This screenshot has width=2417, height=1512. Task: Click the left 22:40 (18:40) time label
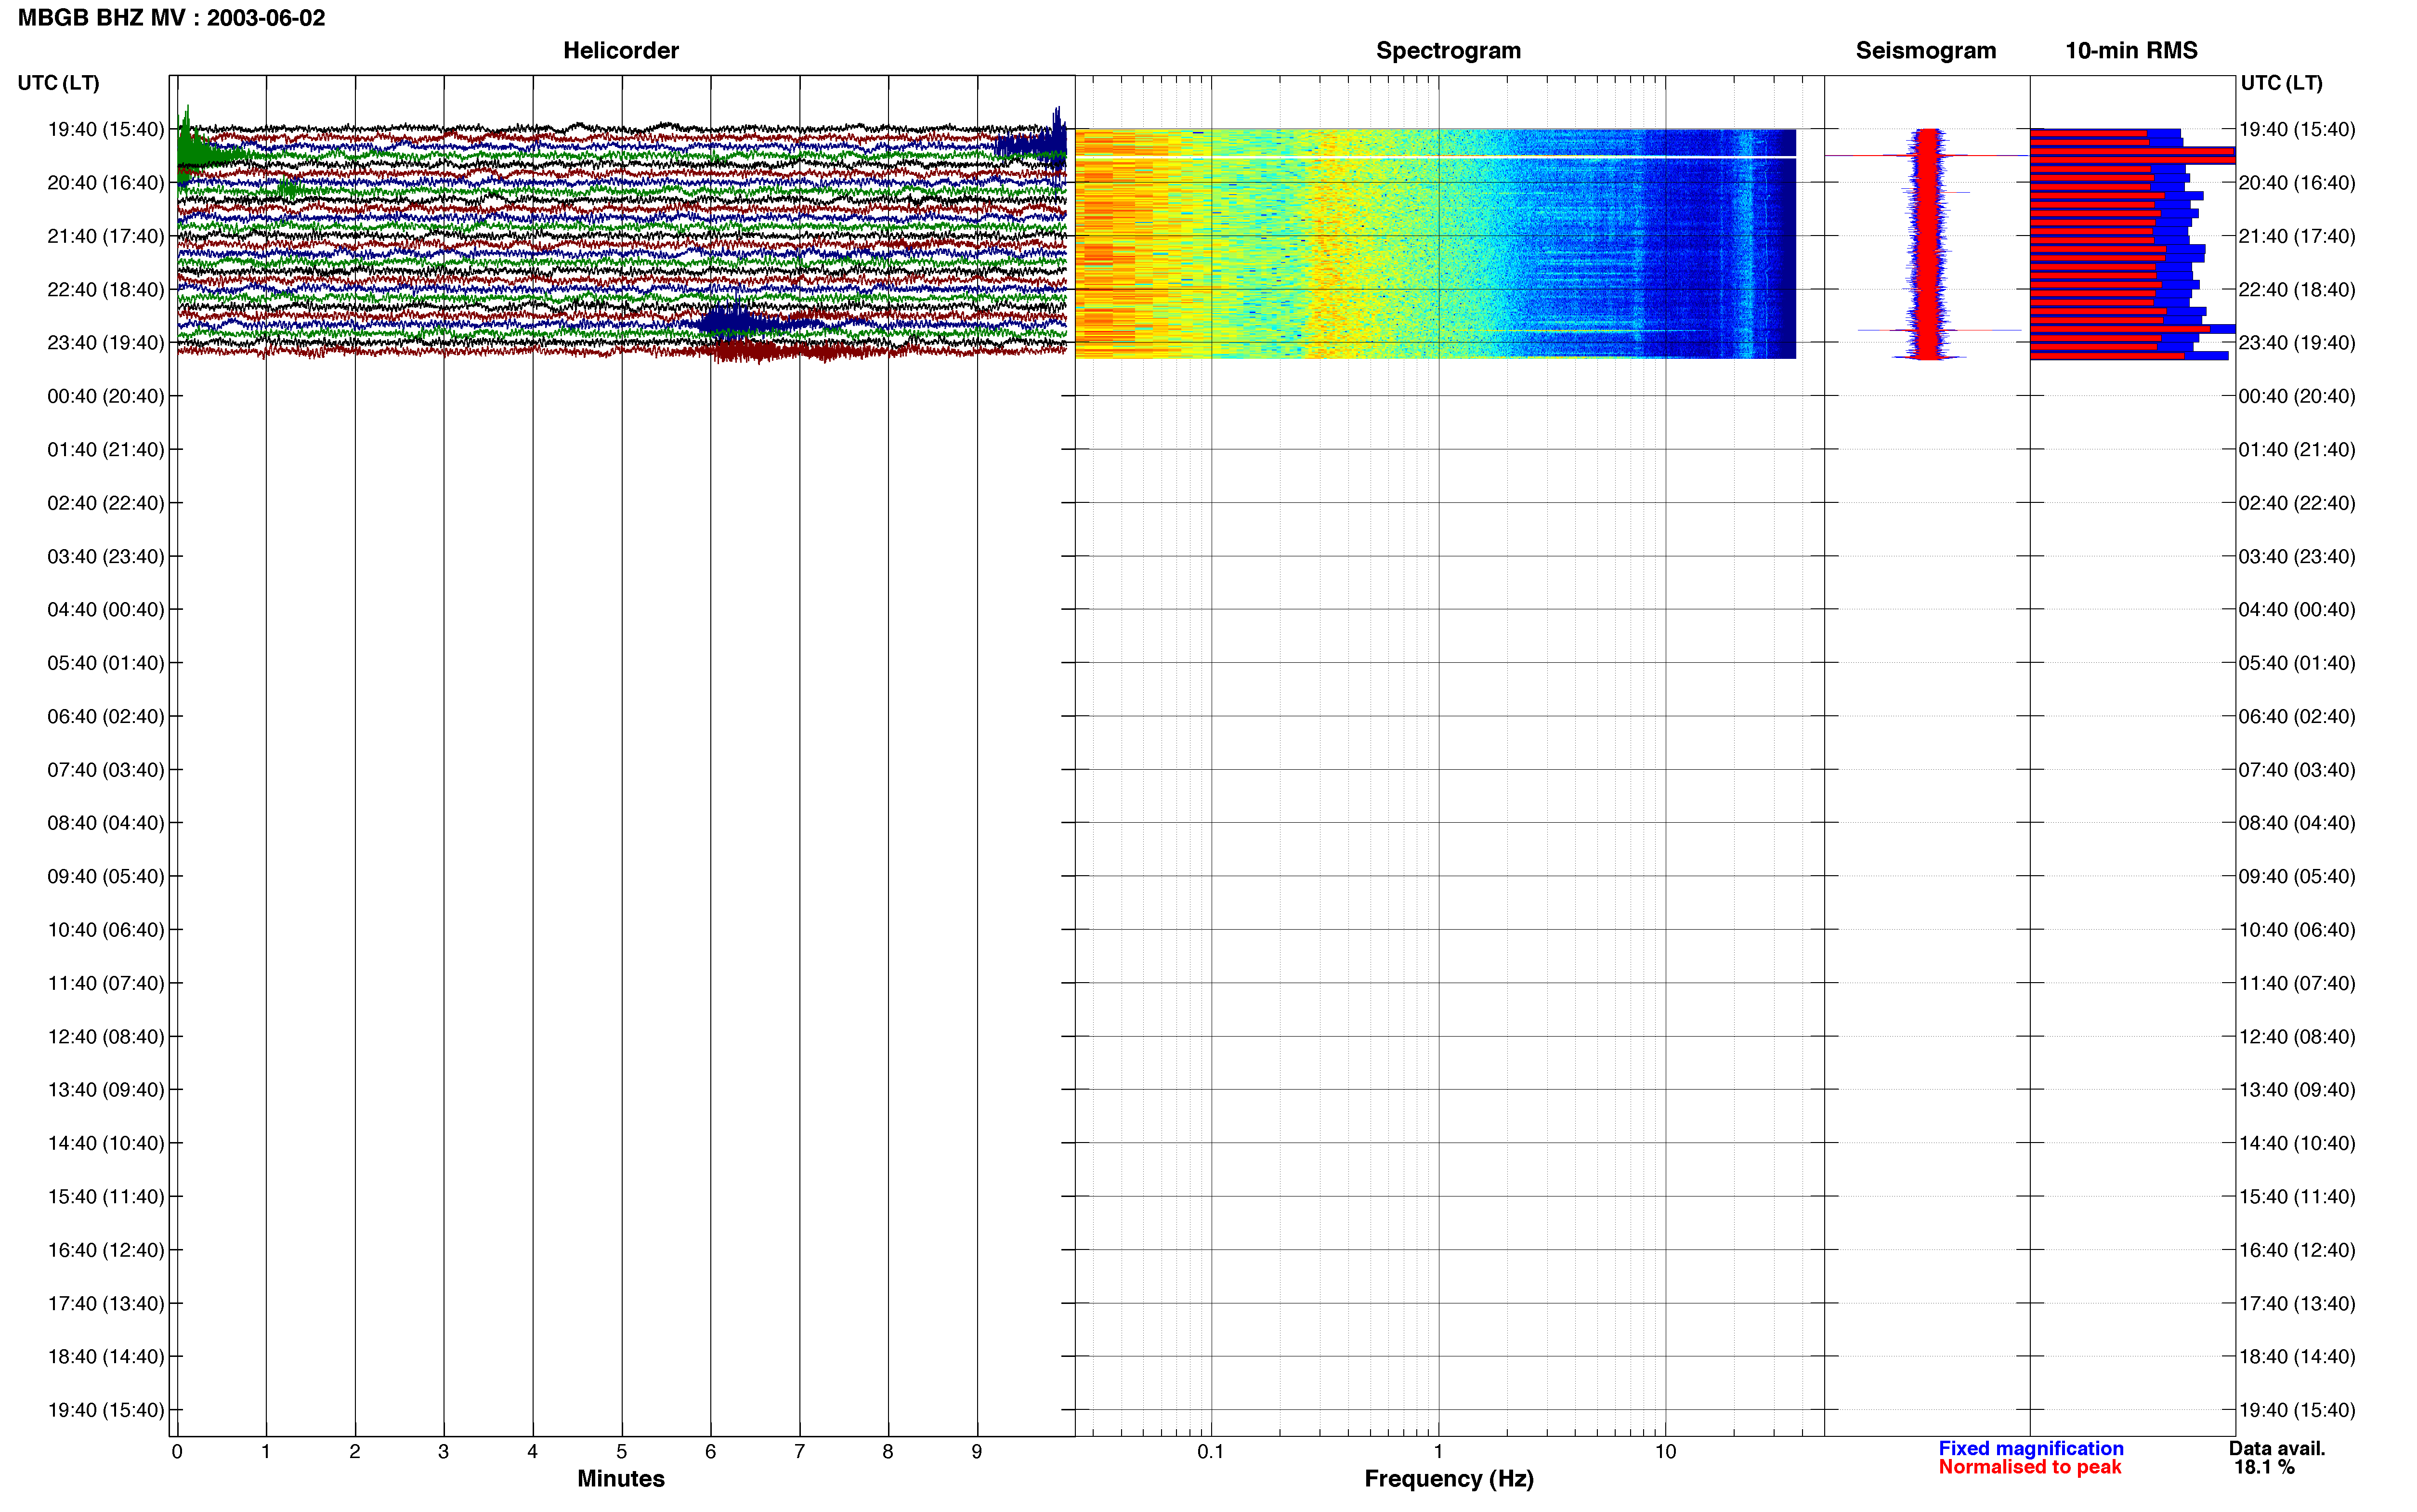[x=106, y=290]
